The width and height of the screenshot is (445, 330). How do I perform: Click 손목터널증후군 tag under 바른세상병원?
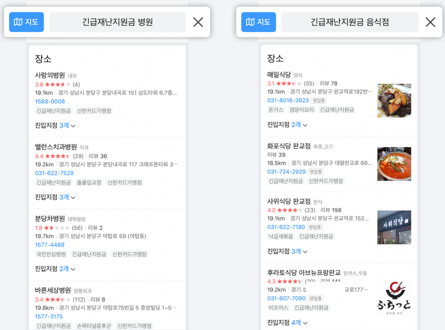[x=94, y=326]
